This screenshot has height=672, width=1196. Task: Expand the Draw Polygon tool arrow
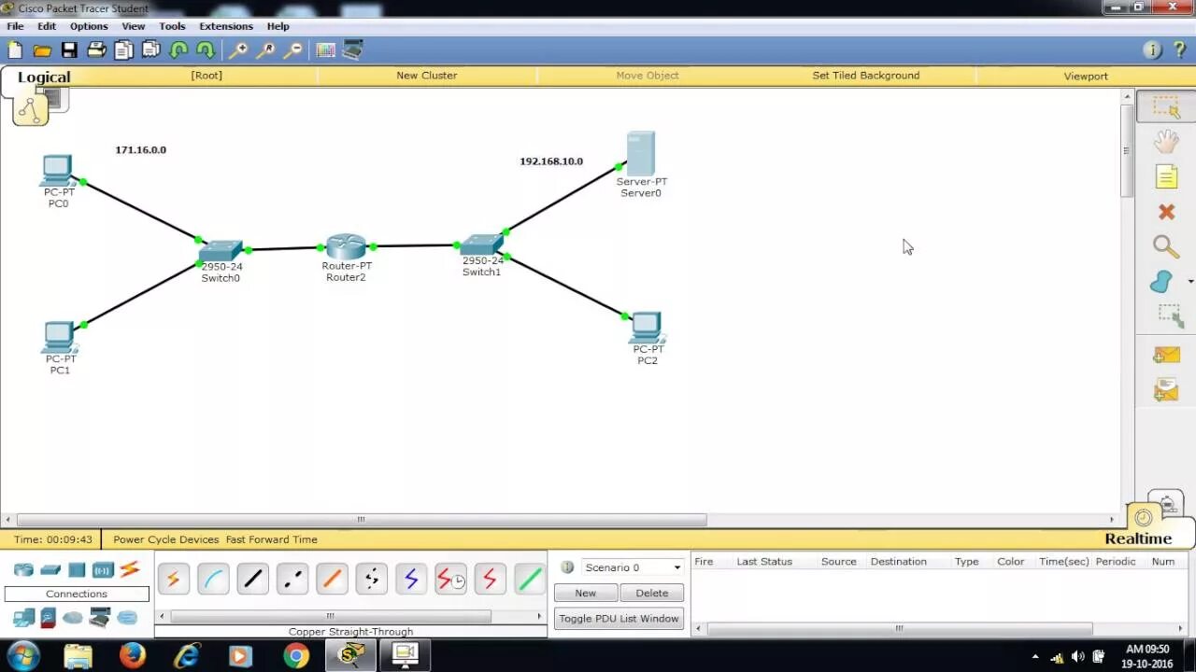1189,281
